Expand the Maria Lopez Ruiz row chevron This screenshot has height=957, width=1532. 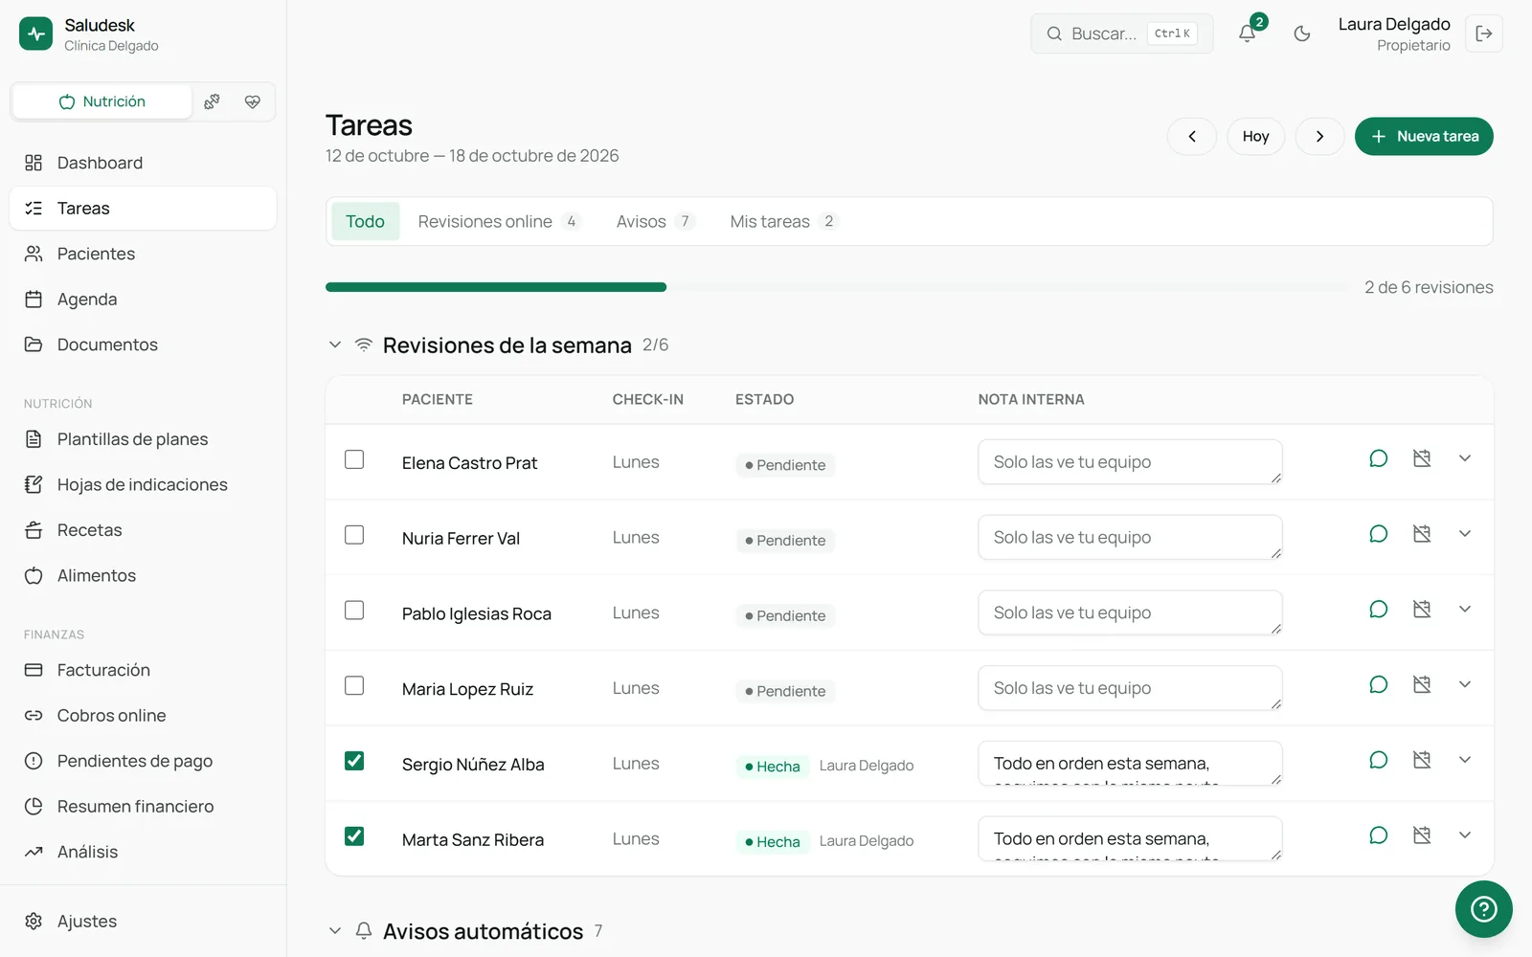point(1465,684)
